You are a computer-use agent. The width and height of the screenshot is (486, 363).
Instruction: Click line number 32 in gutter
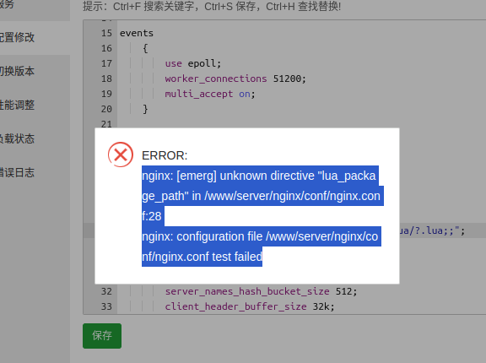(106, 291)
